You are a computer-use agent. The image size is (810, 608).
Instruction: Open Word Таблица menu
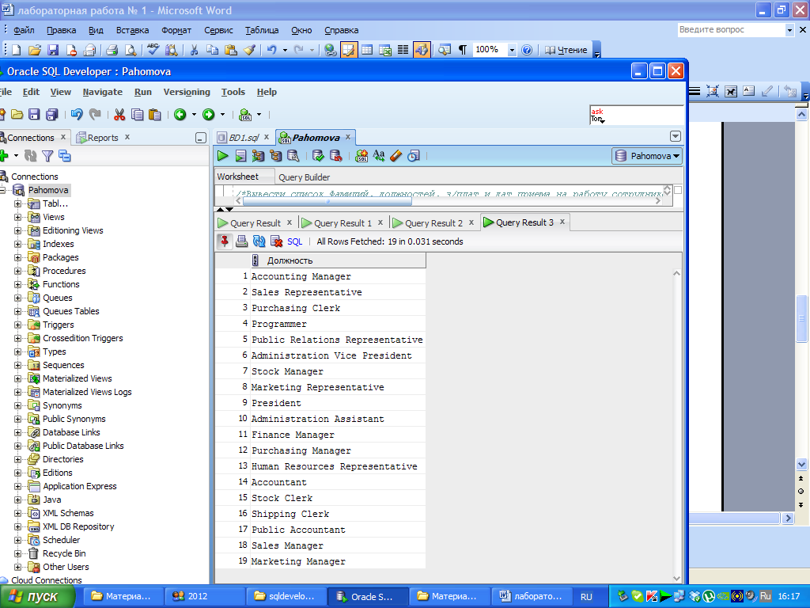tap(261, 30)
